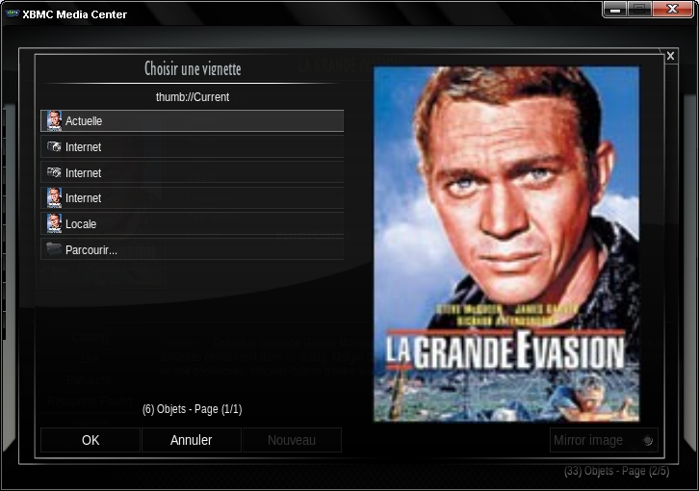
Task: Click the XBMC logo in title bar
Action: (x=13, y=13)
